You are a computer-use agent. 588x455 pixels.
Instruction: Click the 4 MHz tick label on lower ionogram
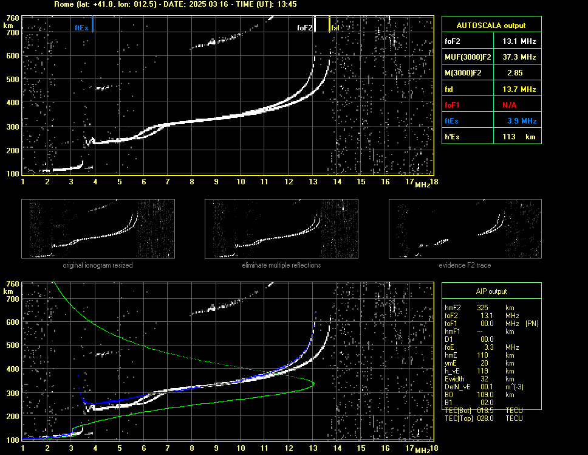coord(95,448)
